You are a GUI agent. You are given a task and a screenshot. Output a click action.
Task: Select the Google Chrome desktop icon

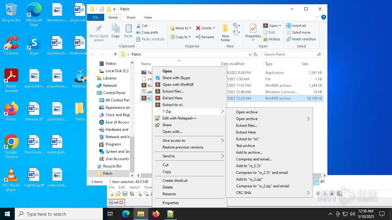click(x=11, y=147)
